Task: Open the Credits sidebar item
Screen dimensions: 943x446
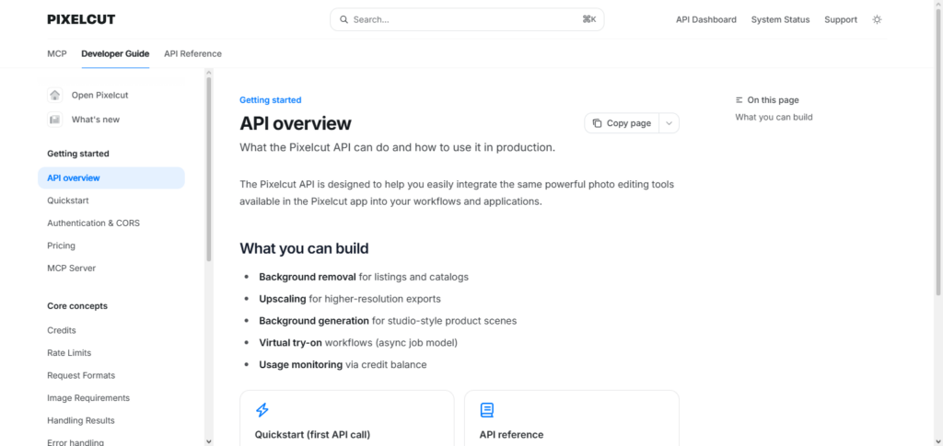Action: [x=62, y=330]
